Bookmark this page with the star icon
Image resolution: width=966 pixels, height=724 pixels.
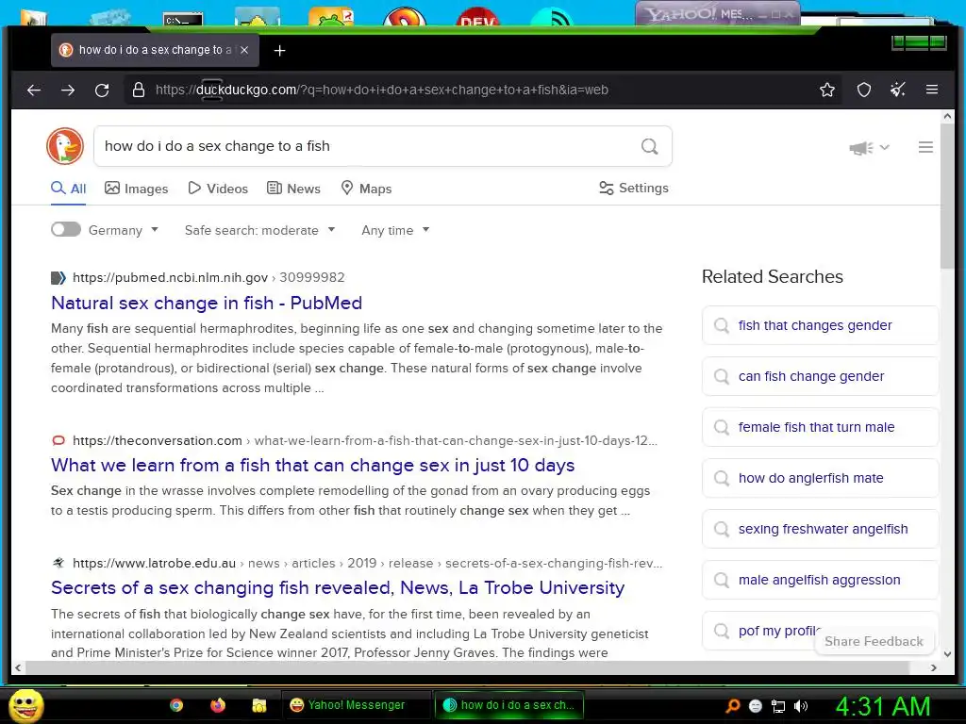coord(826,90)
